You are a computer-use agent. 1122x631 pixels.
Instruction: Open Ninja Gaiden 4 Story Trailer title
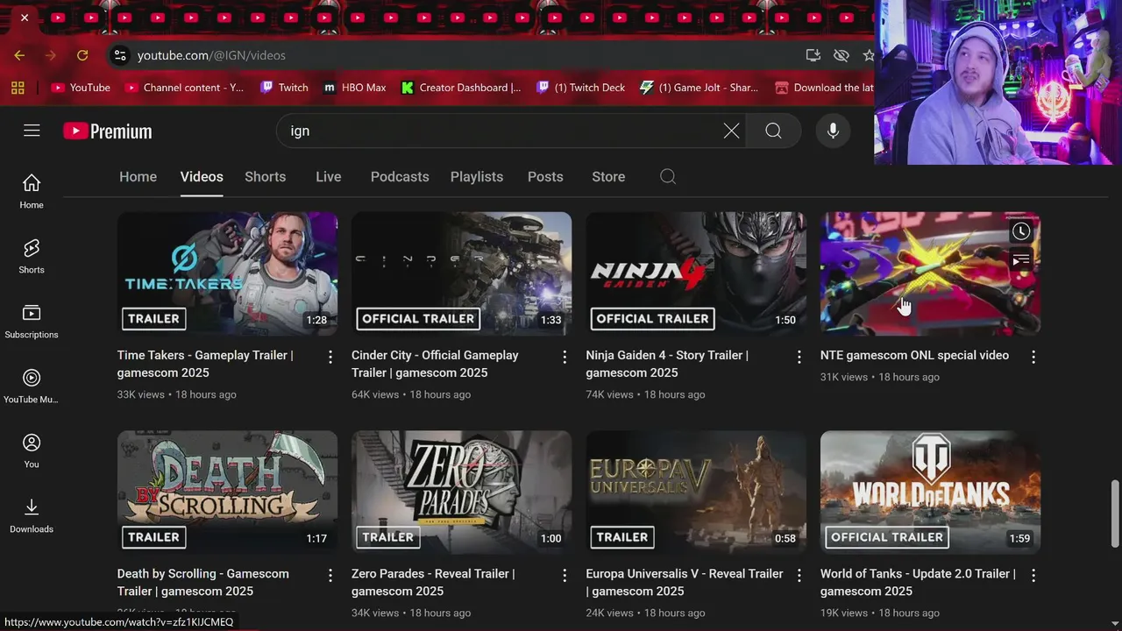667,364
